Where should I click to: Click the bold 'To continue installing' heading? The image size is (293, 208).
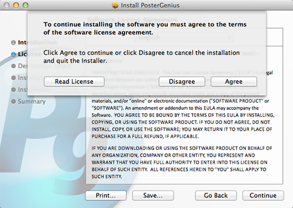click(145, 28)
